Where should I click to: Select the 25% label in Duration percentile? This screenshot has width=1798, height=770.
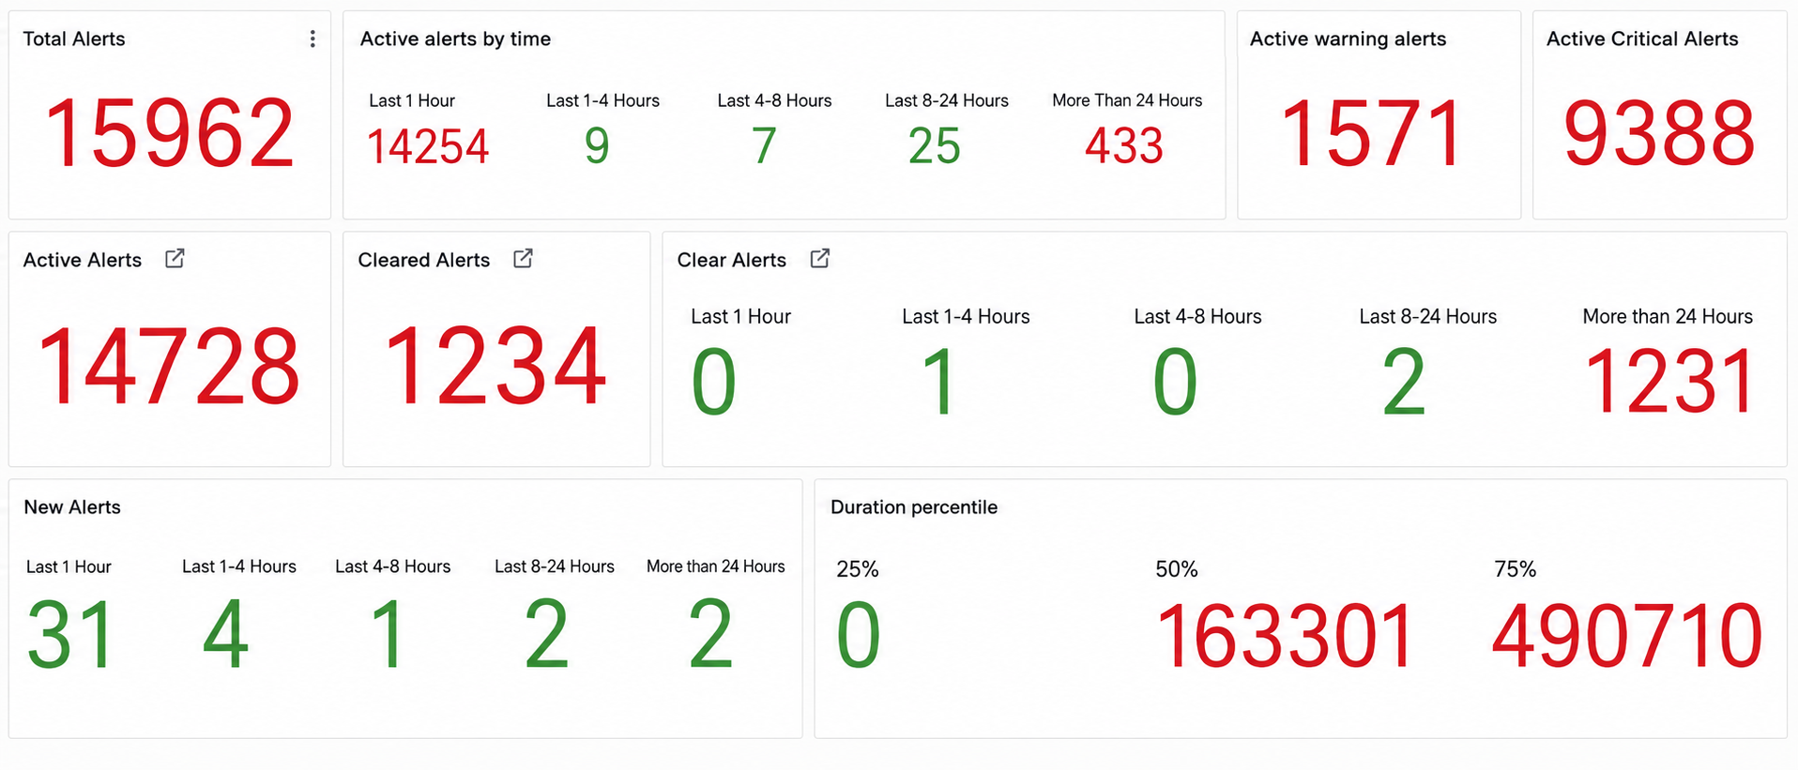pos(858,569)
